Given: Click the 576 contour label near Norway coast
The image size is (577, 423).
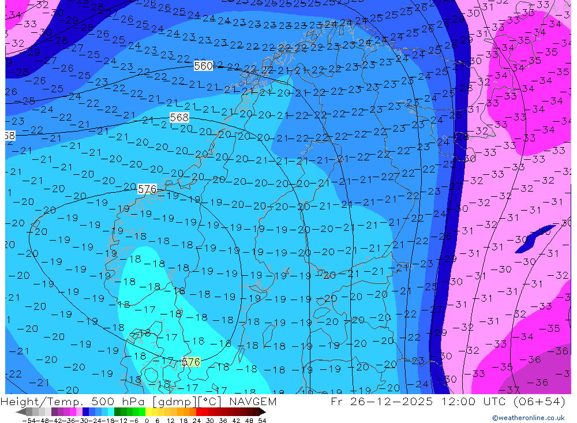Looking at the screenshot, I should pos(147,189).
